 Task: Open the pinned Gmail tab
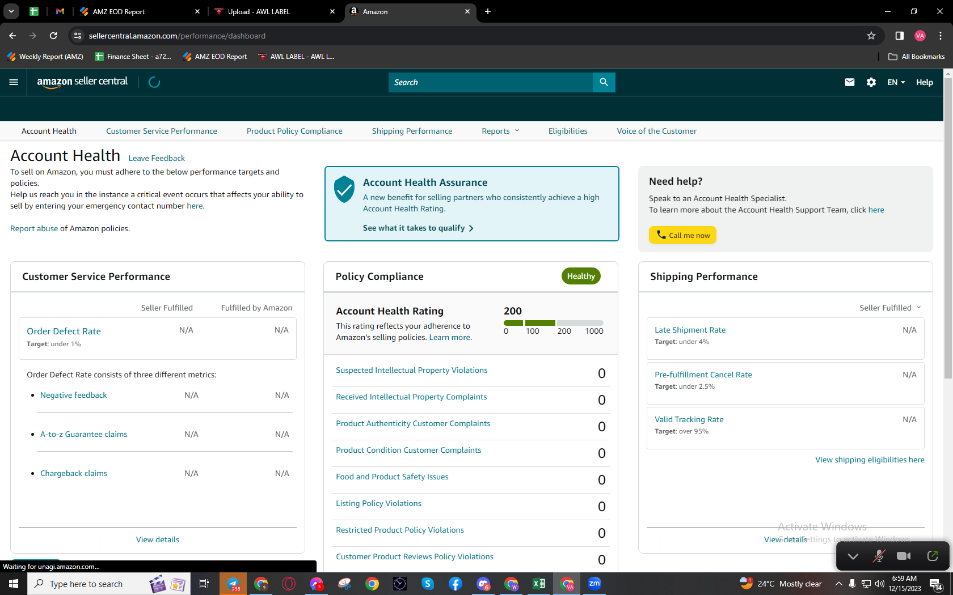click(60, 11)
